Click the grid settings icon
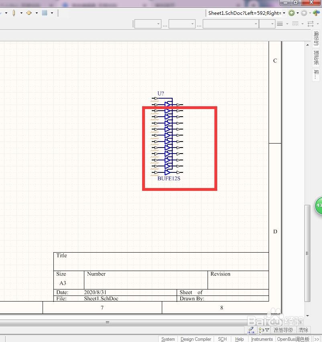This screenshot has height=342, width=322. [x=45, y=13]
